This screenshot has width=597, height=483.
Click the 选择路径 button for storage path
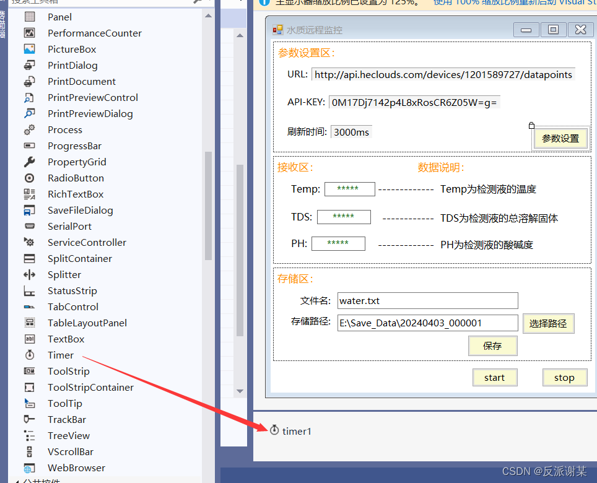pyautogui.click(x=549, y=323)
